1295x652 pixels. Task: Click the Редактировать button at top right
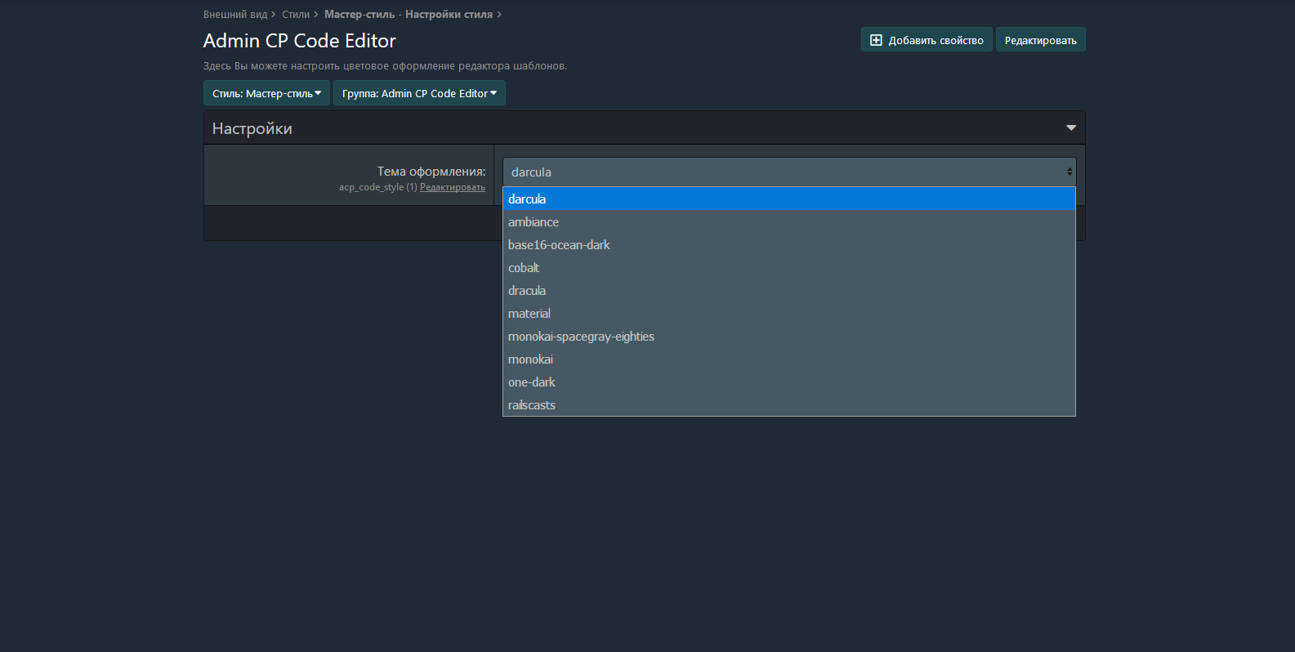[1040, 40]
